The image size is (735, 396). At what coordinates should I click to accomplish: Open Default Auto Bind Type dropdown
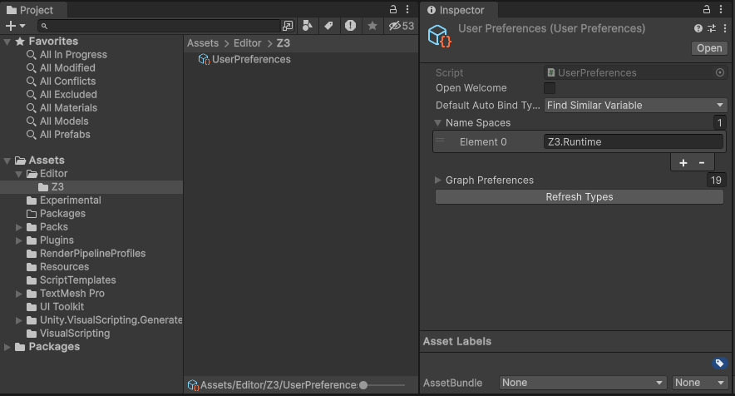pyautogui.click(x=636, y=106)
